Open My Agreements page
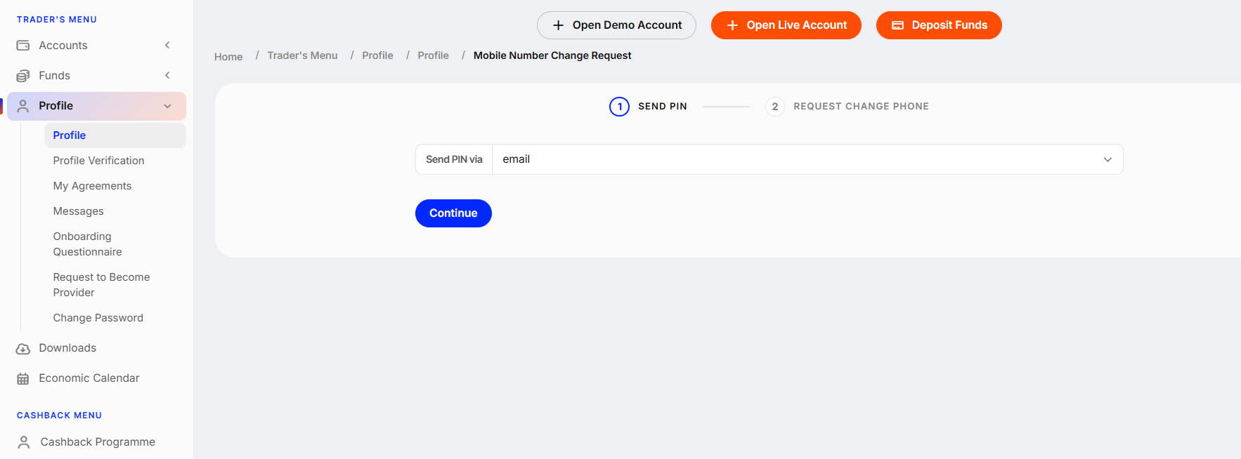Screen dimensions: 1241x459 (92, 186)
